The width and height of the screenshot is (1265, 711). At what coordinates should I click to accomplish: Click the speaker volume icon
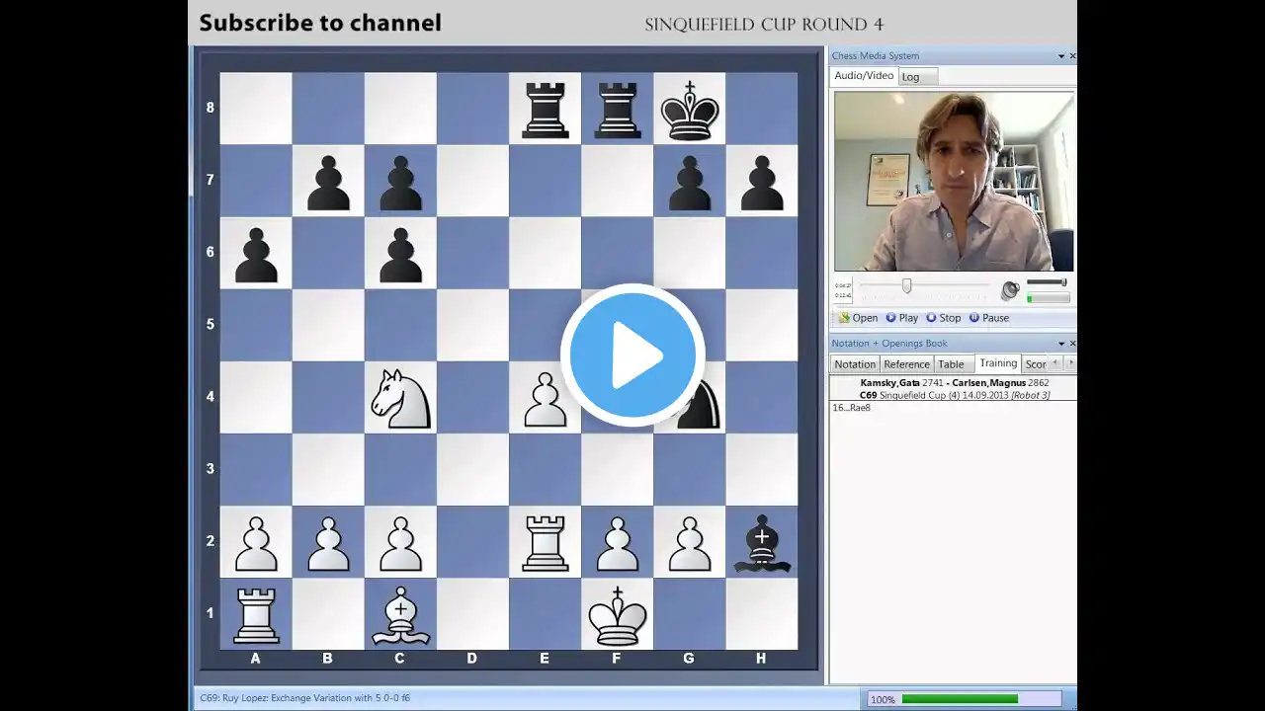(x=1009, y=290)
